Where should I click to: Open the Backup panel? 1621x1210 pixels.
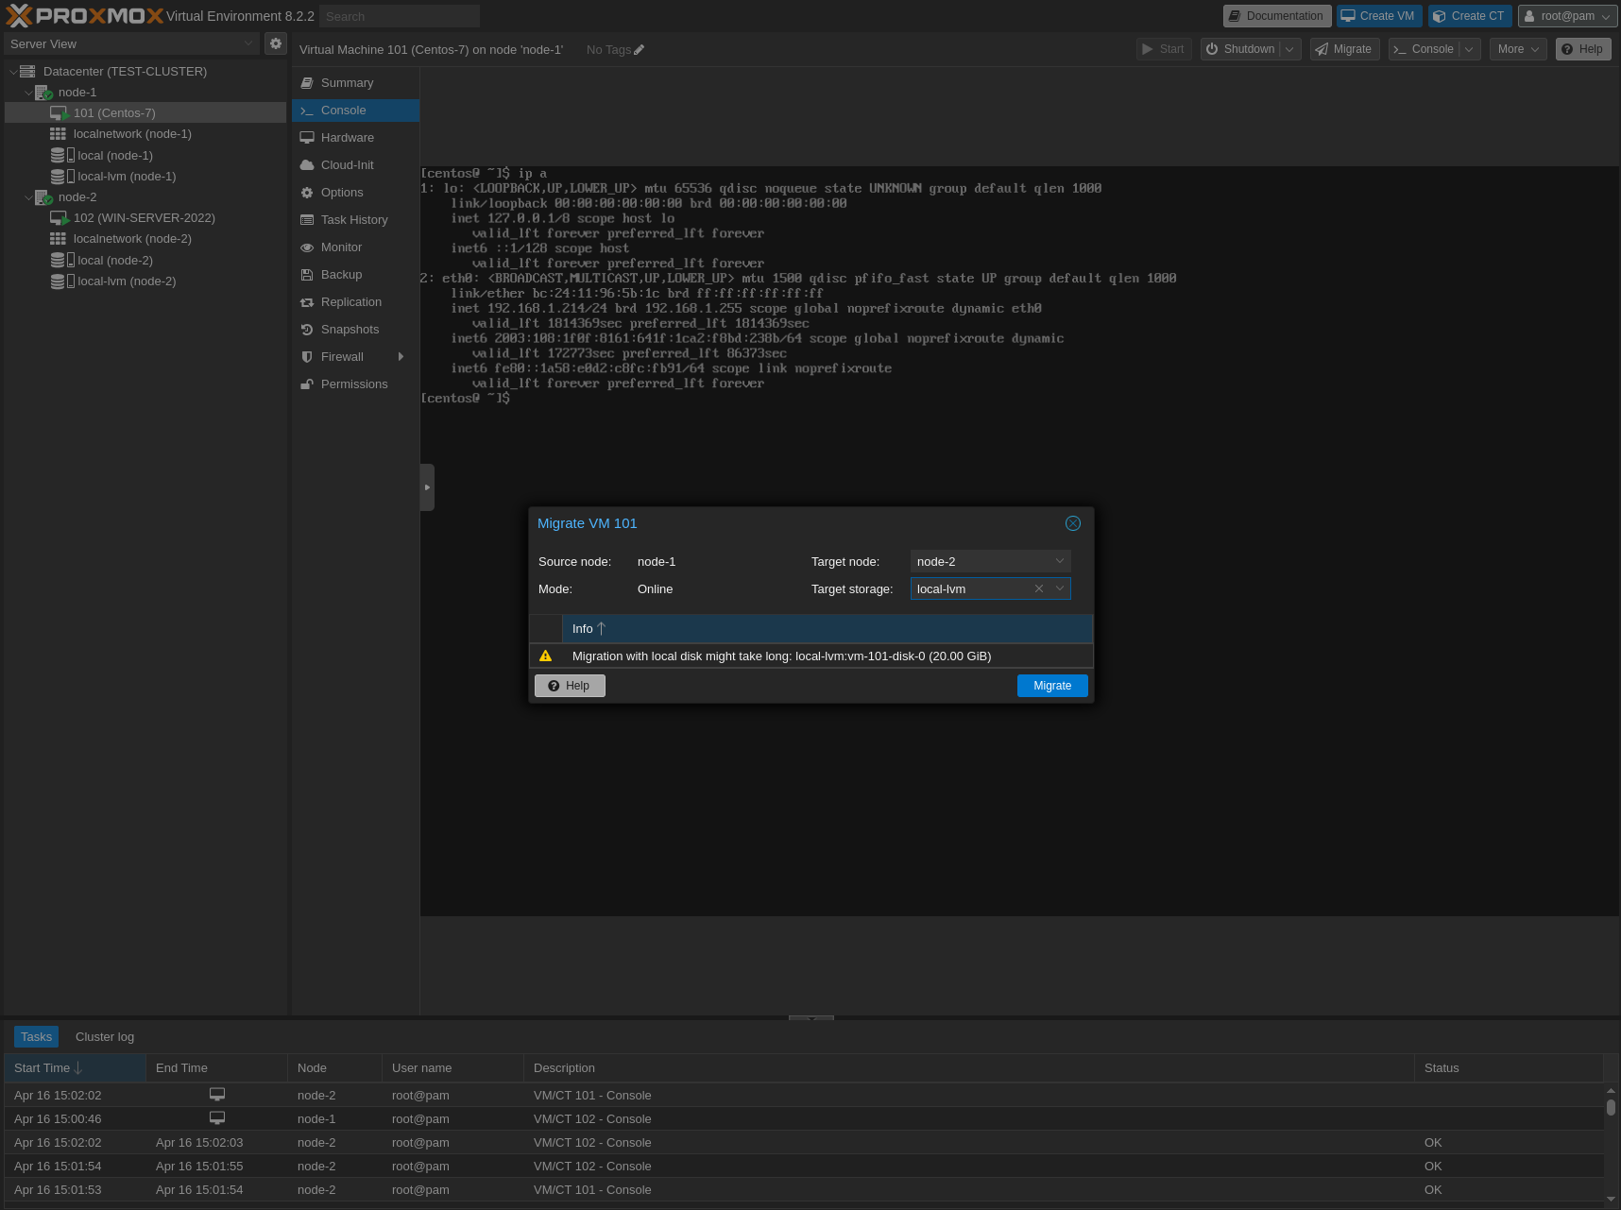tap(340, 274)
